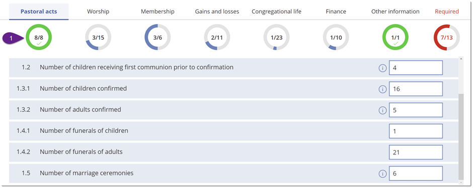The height and width of the screenshot is (188, 473).
Task: Click the funerals of children input box
Action: coord(416,131)
